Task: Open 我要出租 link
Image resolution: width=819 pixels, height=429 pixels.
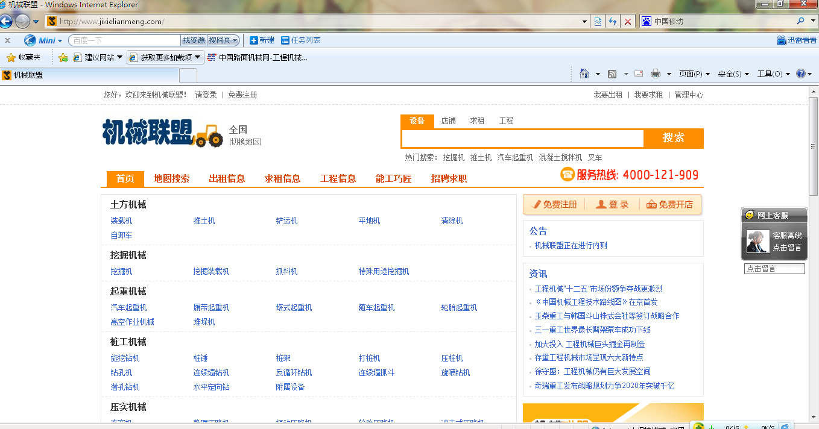Action: click(608, 95)
